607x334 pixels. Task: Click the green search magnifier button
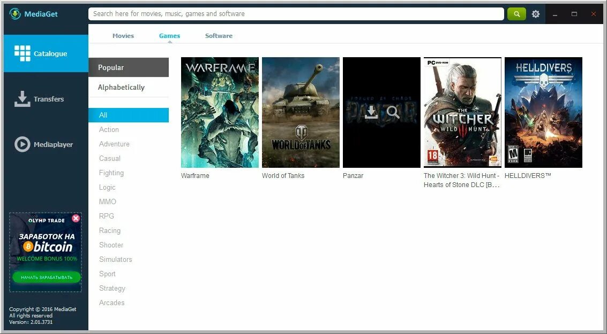pyautogui.click(x=516, y=14)
